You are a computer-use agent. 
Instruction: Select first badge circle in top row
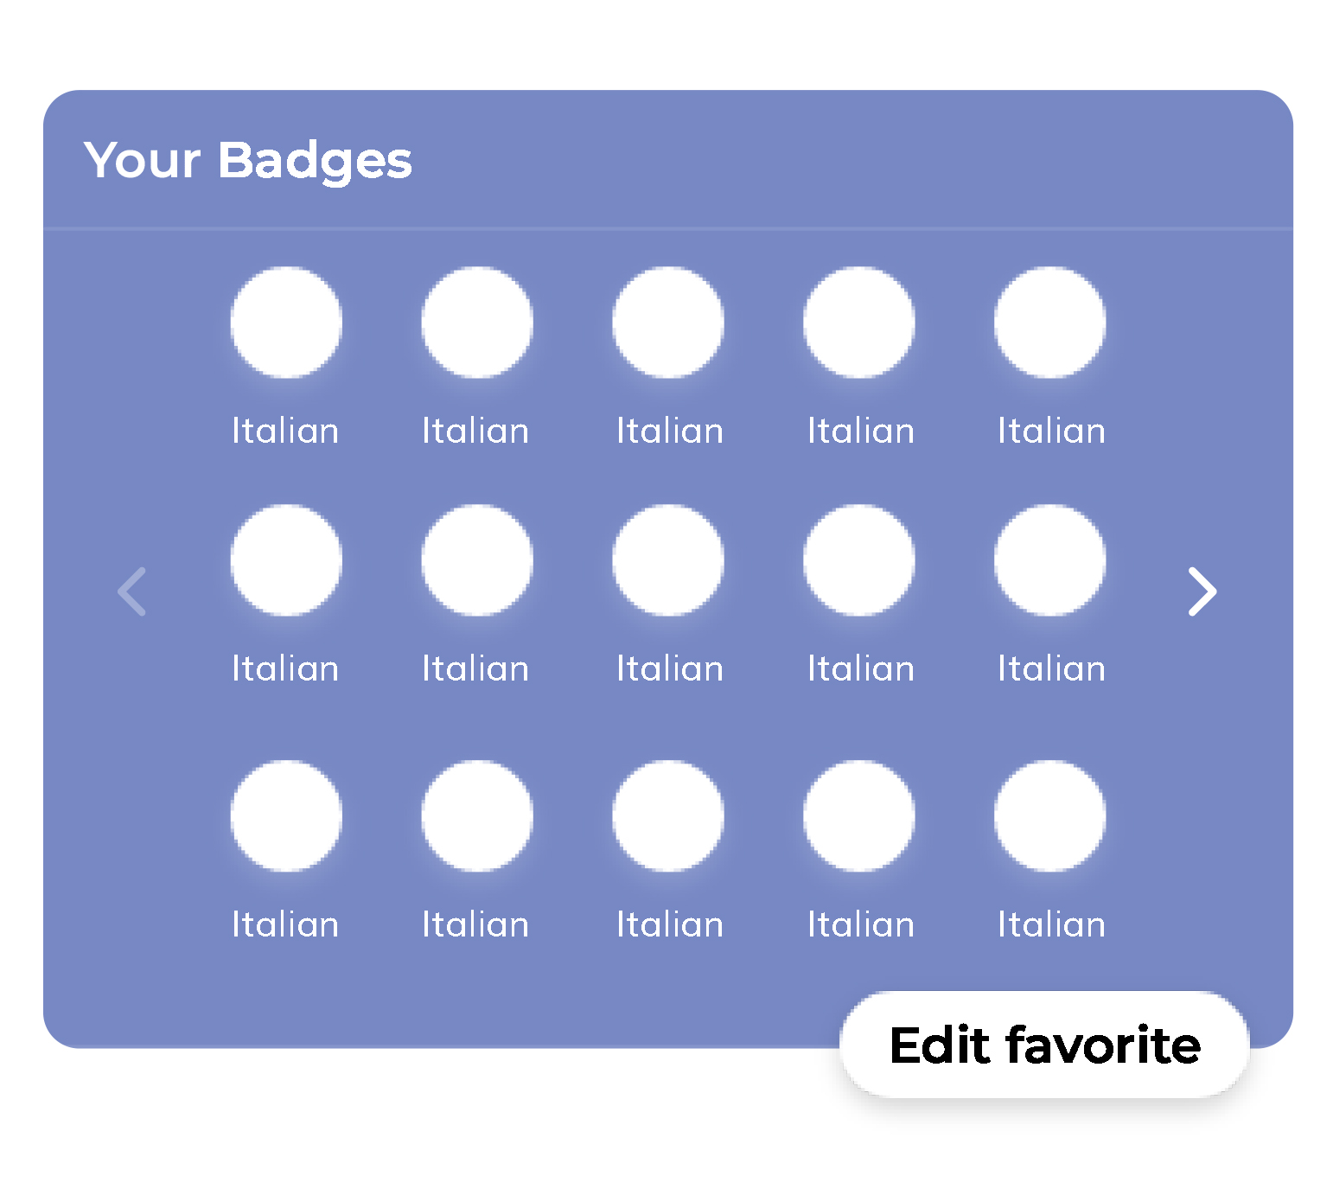click(x=286, y=323)
